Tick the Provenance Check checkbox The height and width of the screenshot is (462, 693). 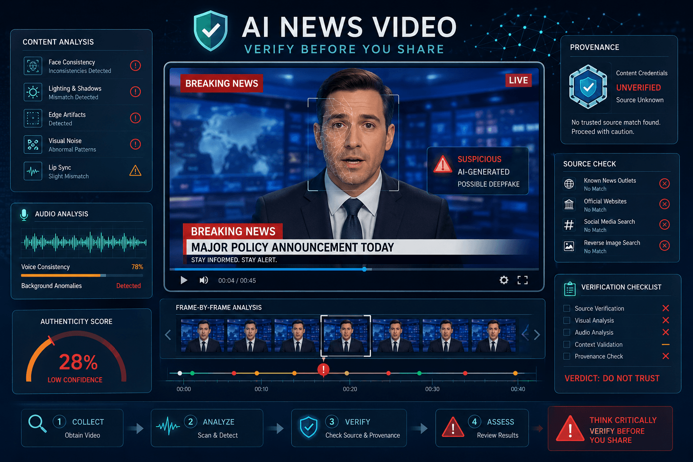[x=567, y=356]
